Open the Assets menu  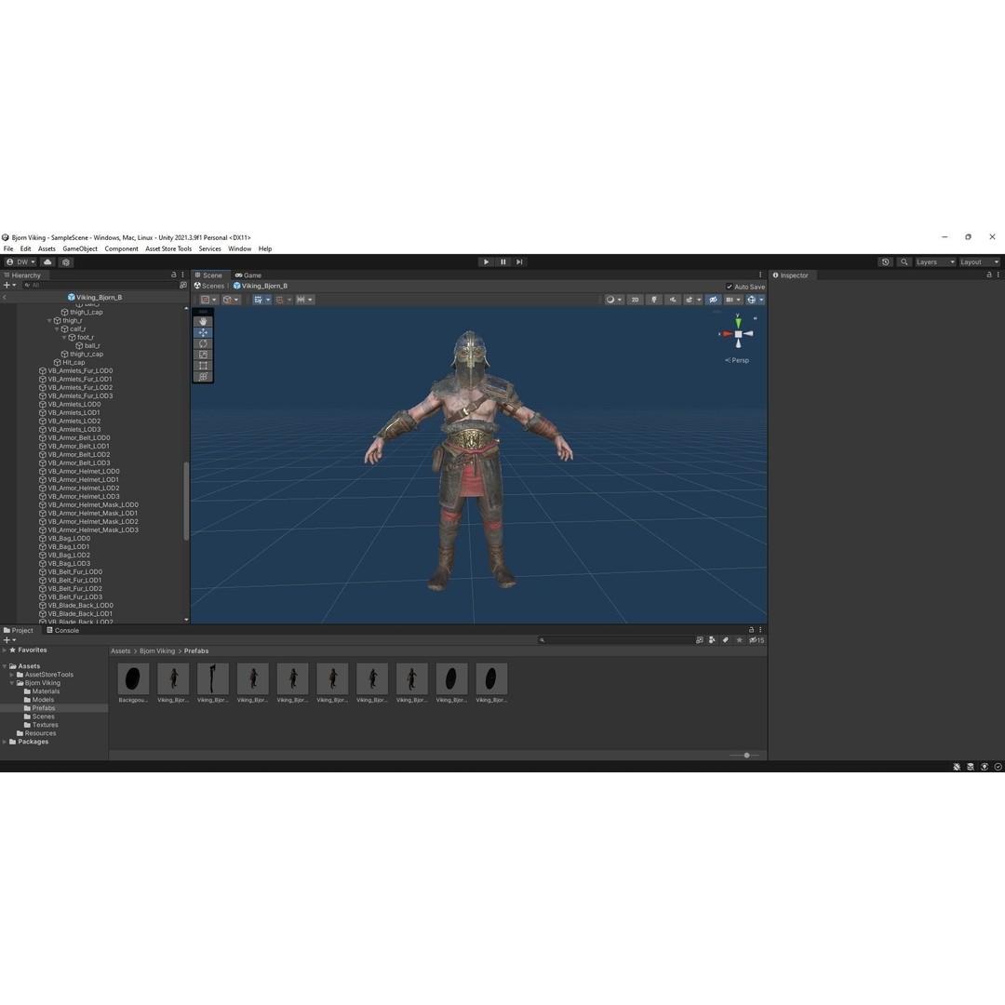(47, 248)
